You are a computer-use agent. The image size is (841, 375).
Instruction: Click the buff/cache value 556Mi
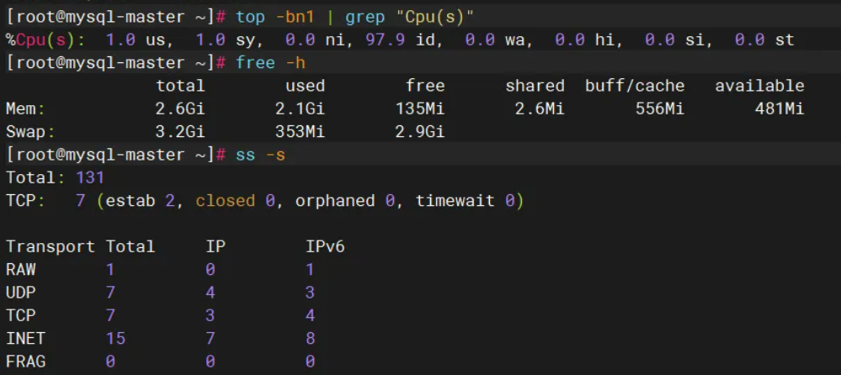coord(660,109)
